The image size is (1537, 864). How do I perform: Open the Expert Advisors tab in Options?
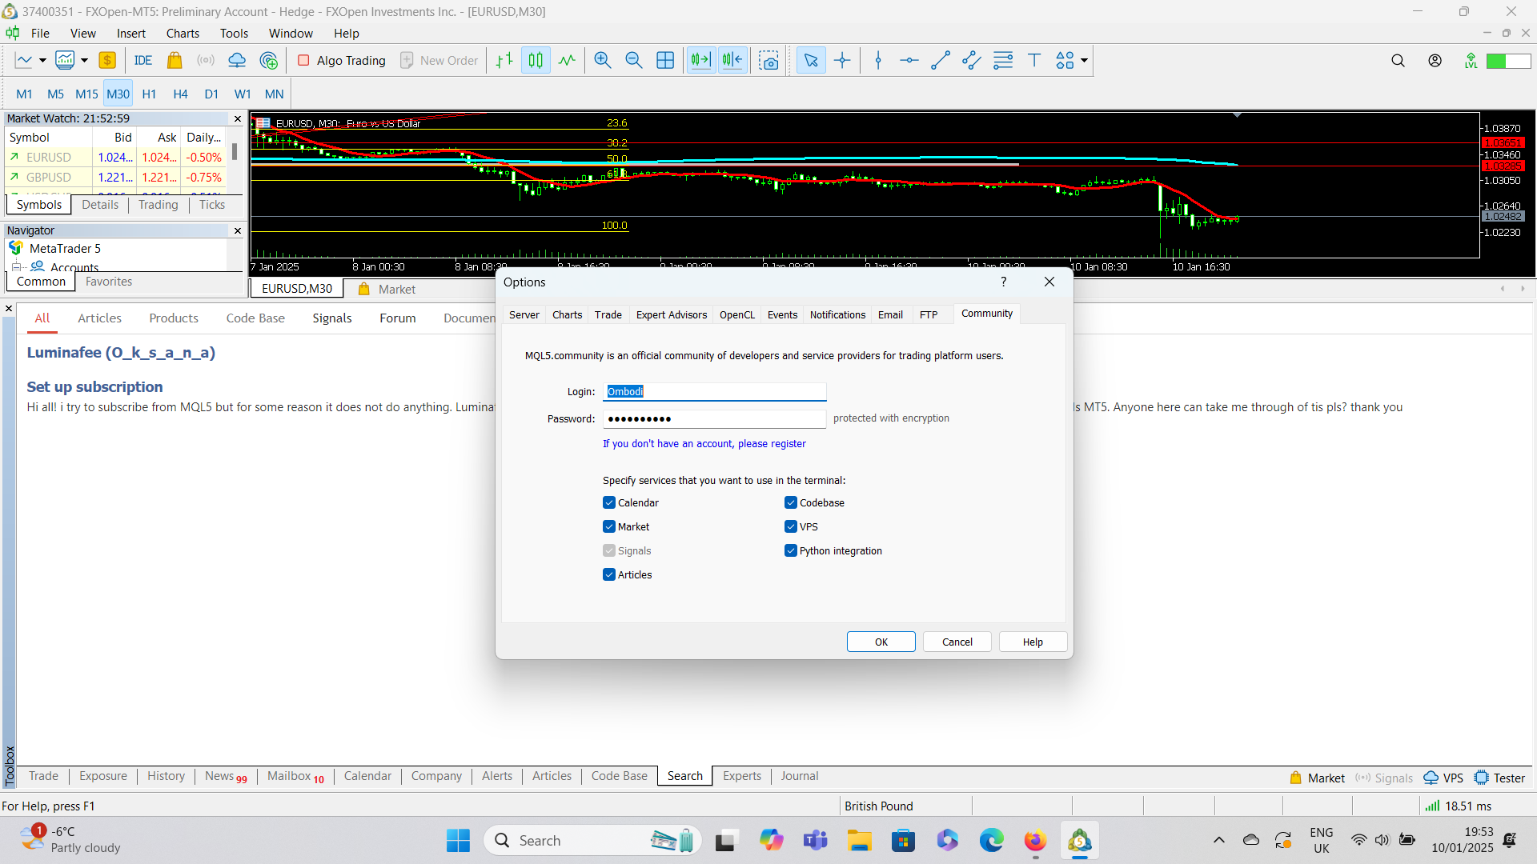[672, 314]
